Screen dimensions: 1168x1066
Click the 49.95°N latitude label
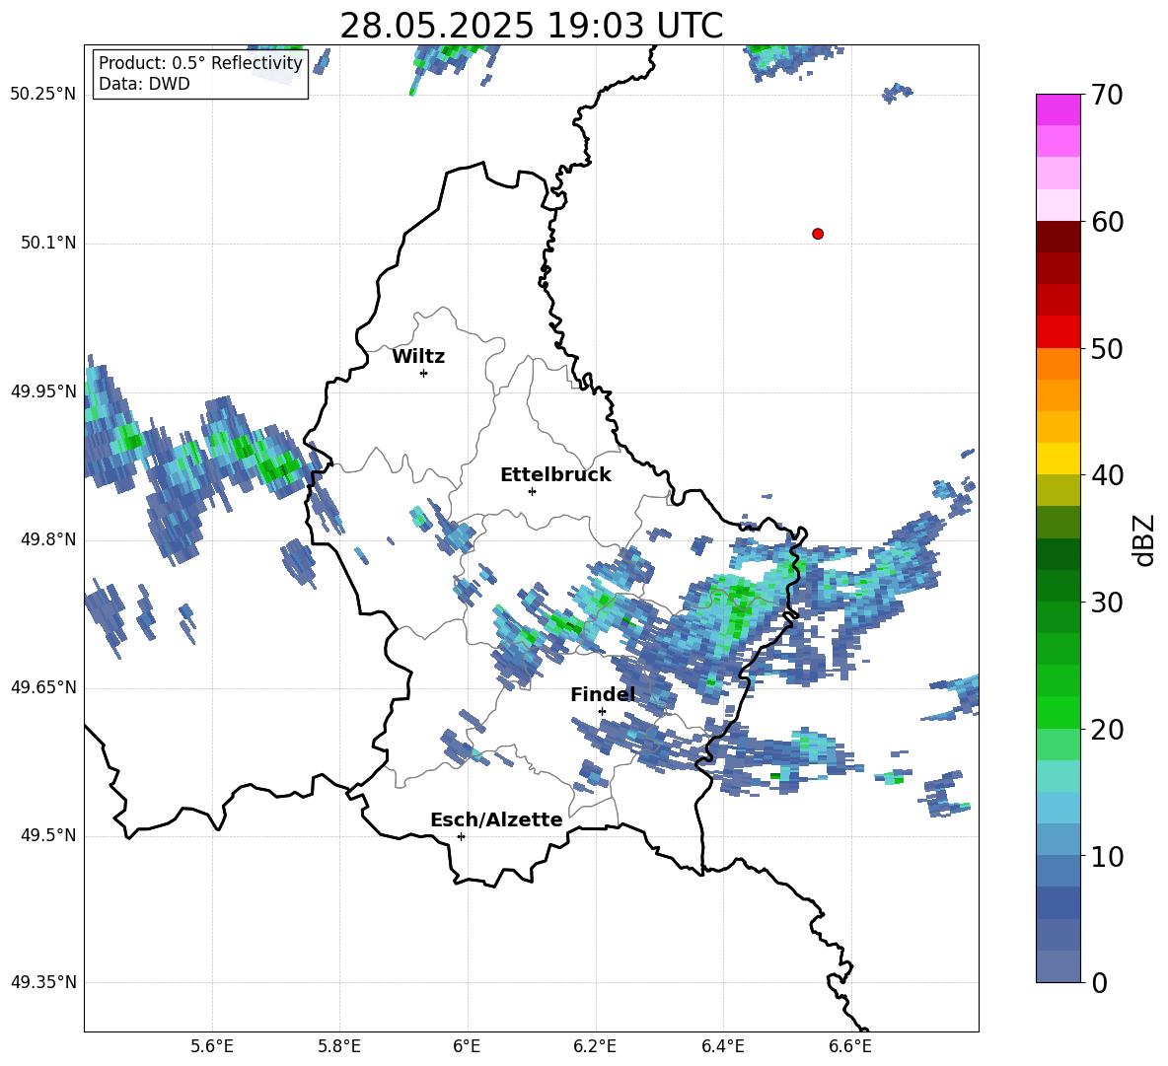(43, 391)
